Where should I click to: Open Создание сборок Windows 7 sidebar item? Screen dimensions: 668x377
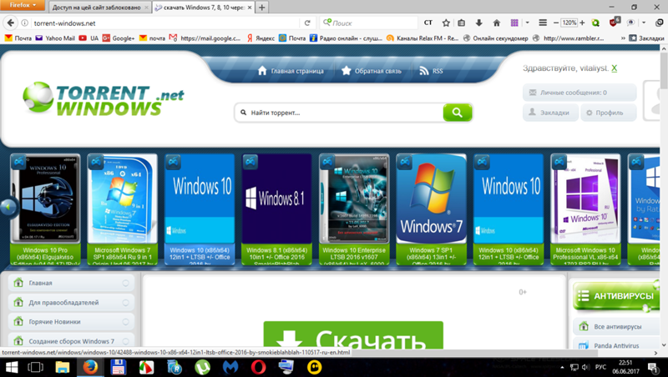click(71, 341)
